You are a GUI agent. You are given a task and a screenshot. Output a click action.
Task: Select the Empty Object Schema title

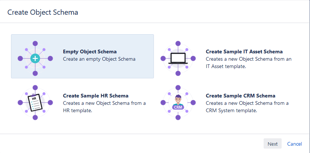click(90, 52)
